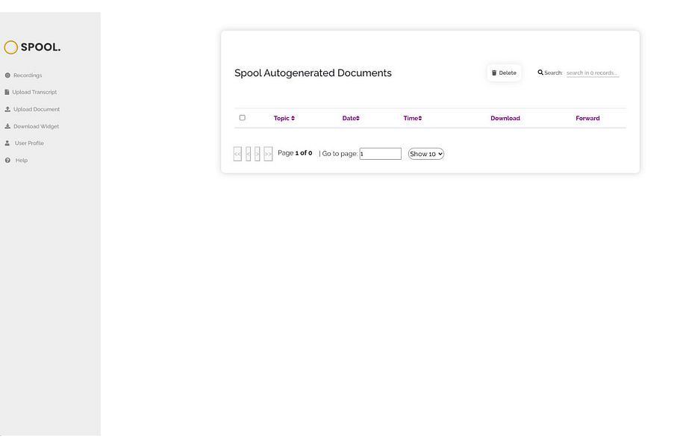Open Recordings in the sidebar

(28, 75)
